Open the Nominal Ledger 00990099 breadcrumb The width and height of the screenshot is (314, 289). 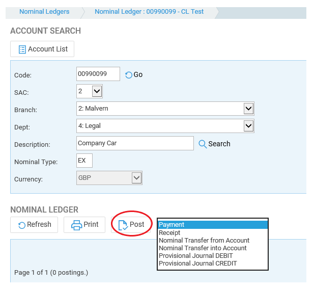pyautogui.click(x=149, y=12)
